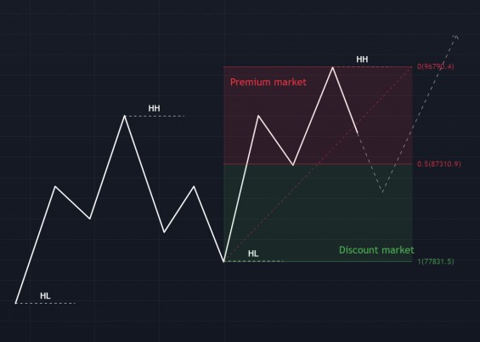Select the 0(96790.4) Fibonacci level label
The height and width of the screenshot is (342, 480).
[435, 66]
